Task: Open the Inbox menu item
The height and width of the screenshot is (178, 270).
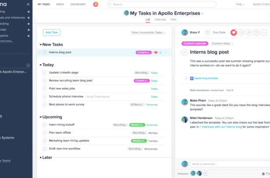Action: coord(60,4)
